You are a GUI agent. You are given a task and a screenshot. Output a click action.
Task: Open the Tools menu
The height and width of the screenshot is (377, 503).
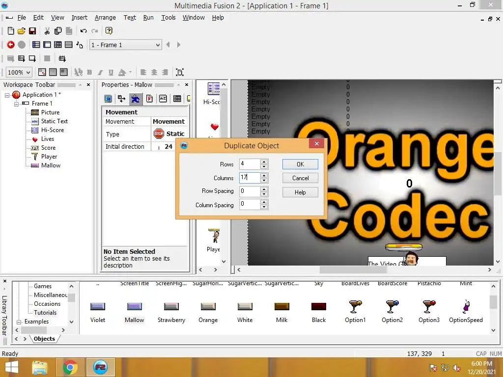168,18
